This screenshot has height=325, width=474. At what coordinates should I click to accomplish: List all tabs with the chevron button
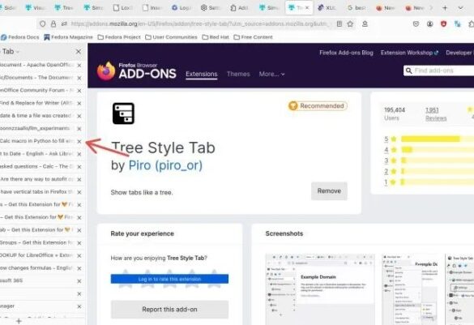pos(460,8)
